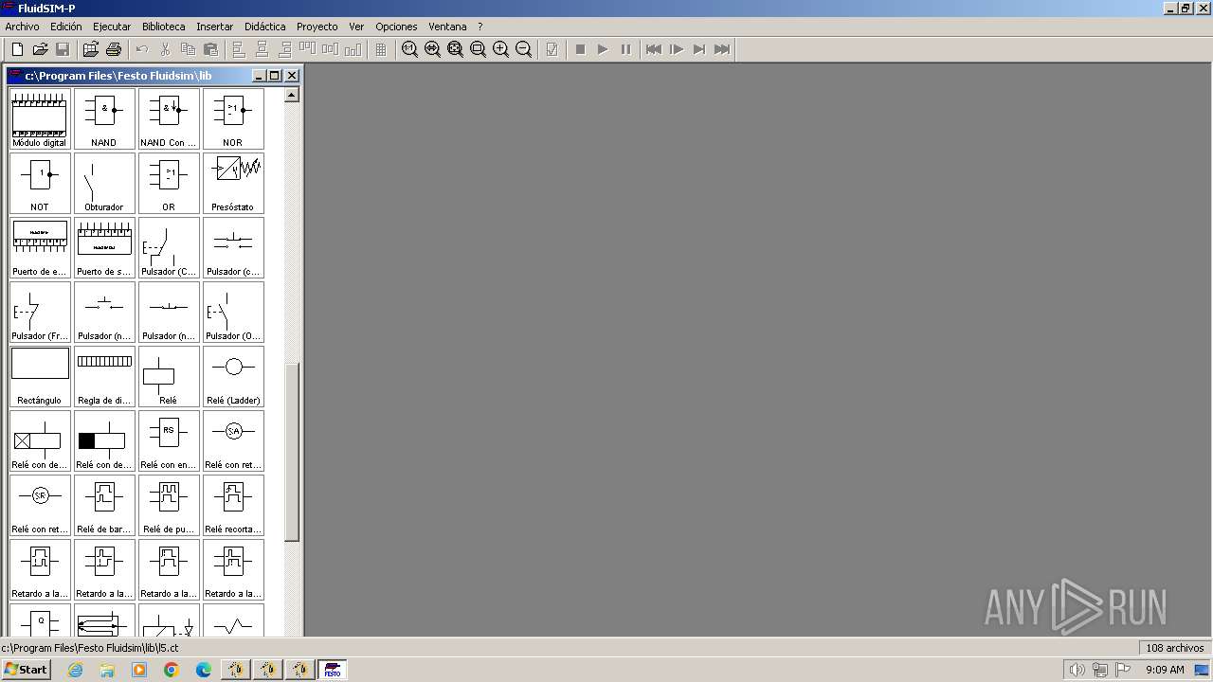Open the Ventana menu
This screenshot has height=682, width=1213.
(447, 27)
